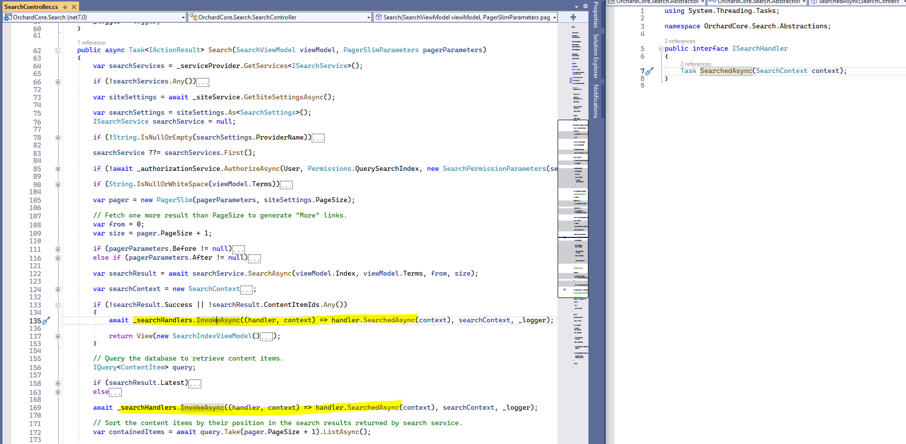Screen dimensions: 906x444
Task: Open the Notifications side tab
Action: (595, 101)
